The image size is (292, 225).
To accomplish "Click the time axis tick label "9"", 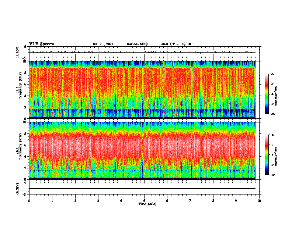I will tap(236, 201).
